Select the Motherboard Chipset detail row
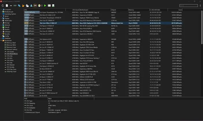This screenshot has width=203, height=121. 59,112
